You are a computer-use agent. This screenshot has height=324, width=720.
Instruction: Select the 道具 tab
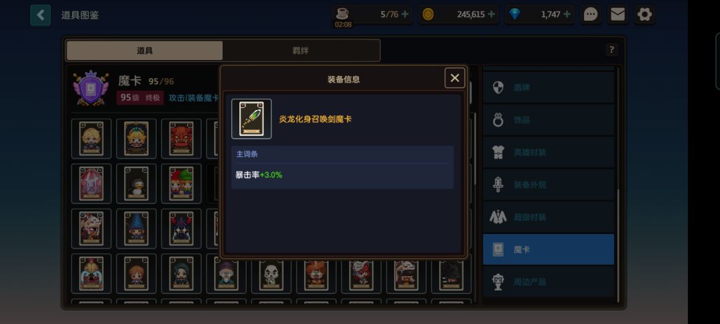145,51
